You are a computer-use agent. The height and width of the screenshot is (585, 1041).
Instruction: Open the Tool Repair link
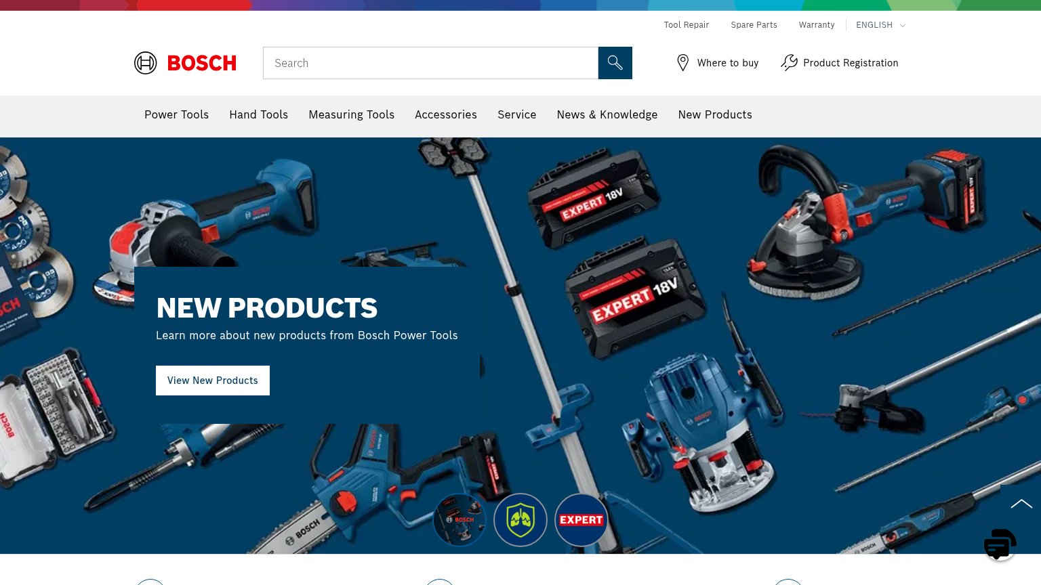click(x=687, y=25)
